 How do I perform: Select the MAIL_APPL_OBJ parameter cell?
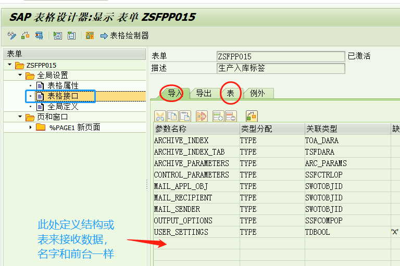[196, 186]
